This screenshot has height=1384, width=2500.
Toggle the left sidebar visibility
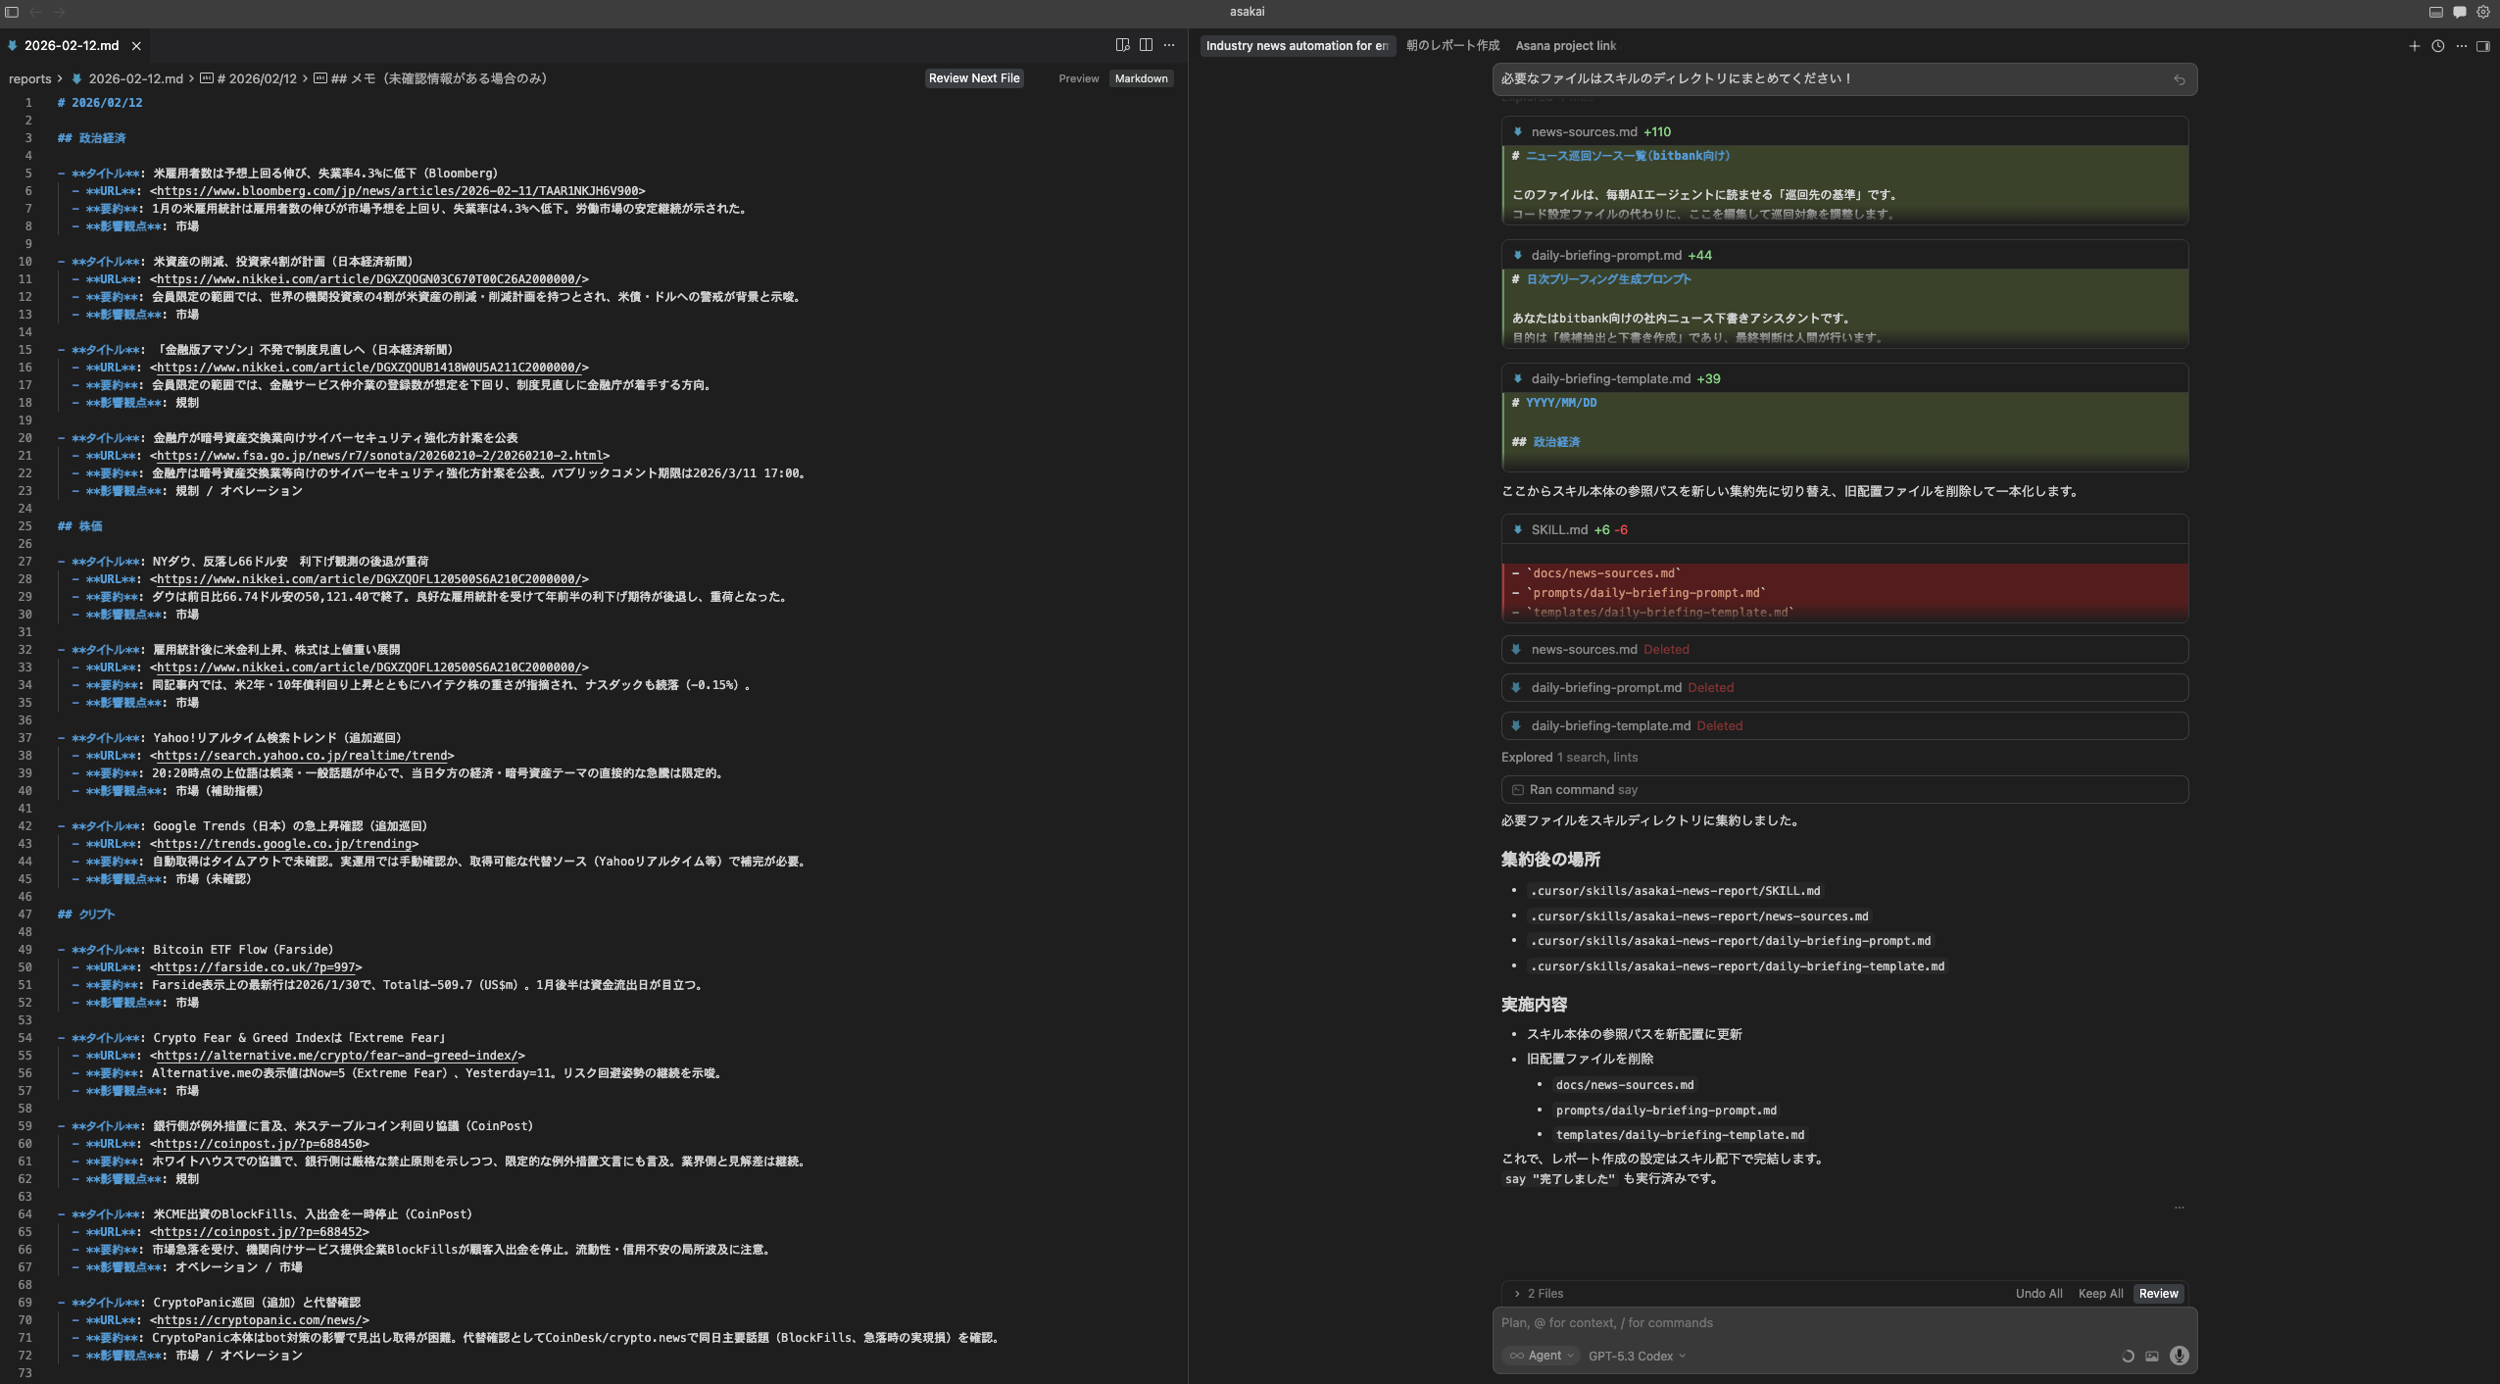pyautogui.click(x=12, y=12)
